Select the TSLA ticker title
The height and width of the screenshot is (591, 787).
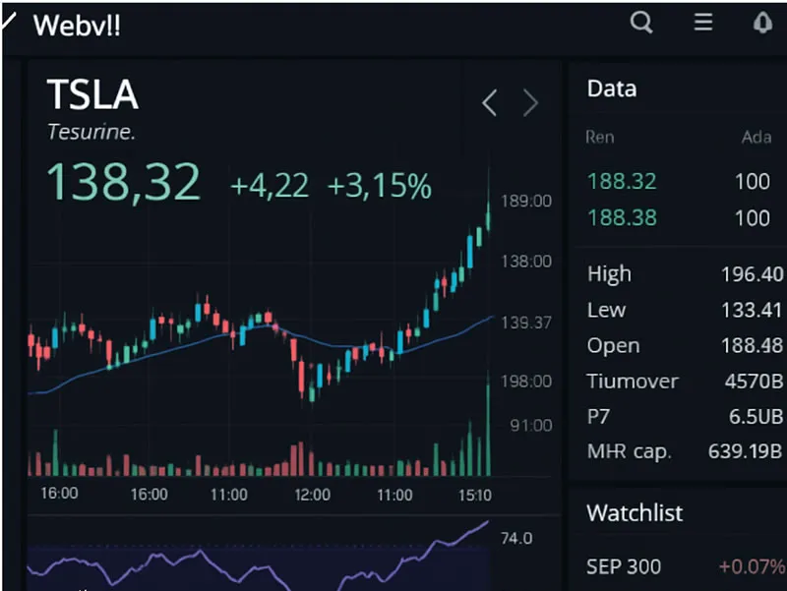point(92,94)
